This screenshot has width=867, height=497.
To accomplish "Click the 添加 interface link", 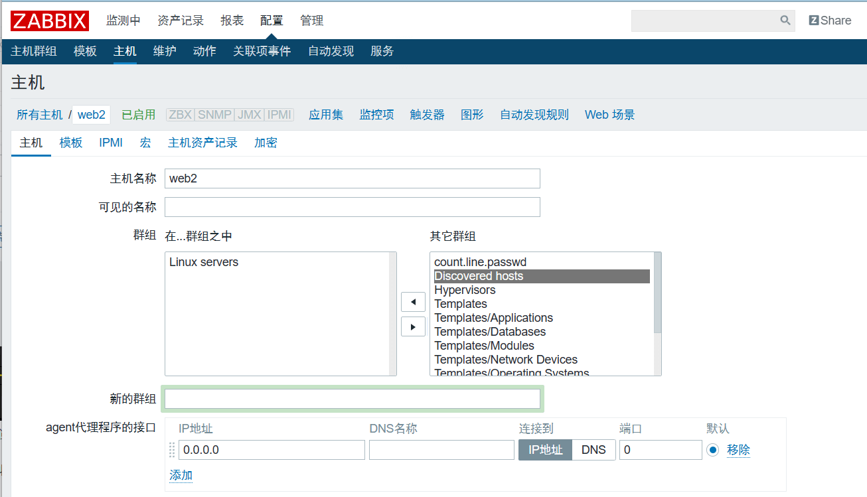I will [x=181, y=475].
